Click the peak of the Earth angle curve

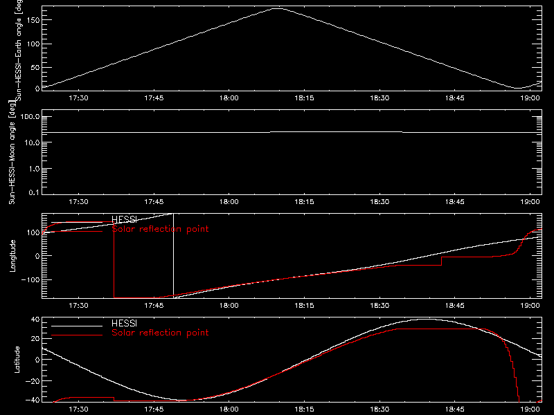point(278,8)
